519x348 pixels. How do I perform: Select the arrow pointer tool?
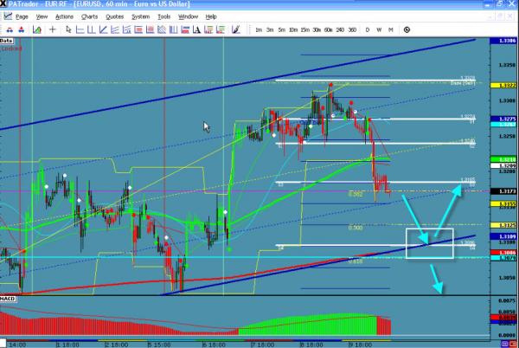68,29
